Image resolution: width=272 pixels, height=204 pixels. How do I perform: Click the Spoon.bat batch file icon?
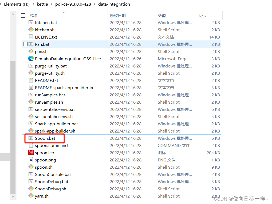31,138
